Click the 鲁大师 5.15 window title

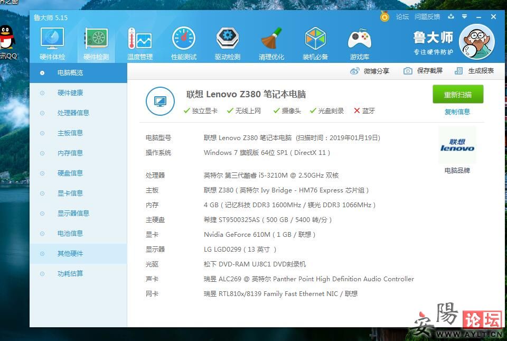tap(51, 17)
